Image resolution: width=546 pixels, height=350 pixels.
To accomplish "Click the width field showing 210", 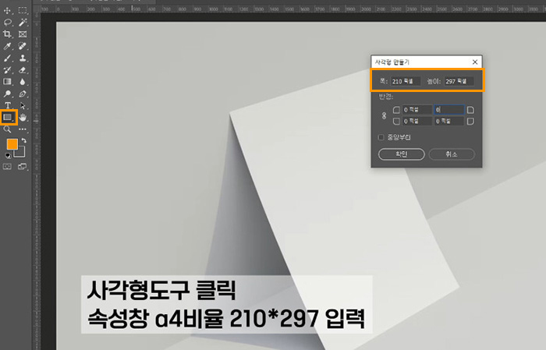I will tap(406, 81).
